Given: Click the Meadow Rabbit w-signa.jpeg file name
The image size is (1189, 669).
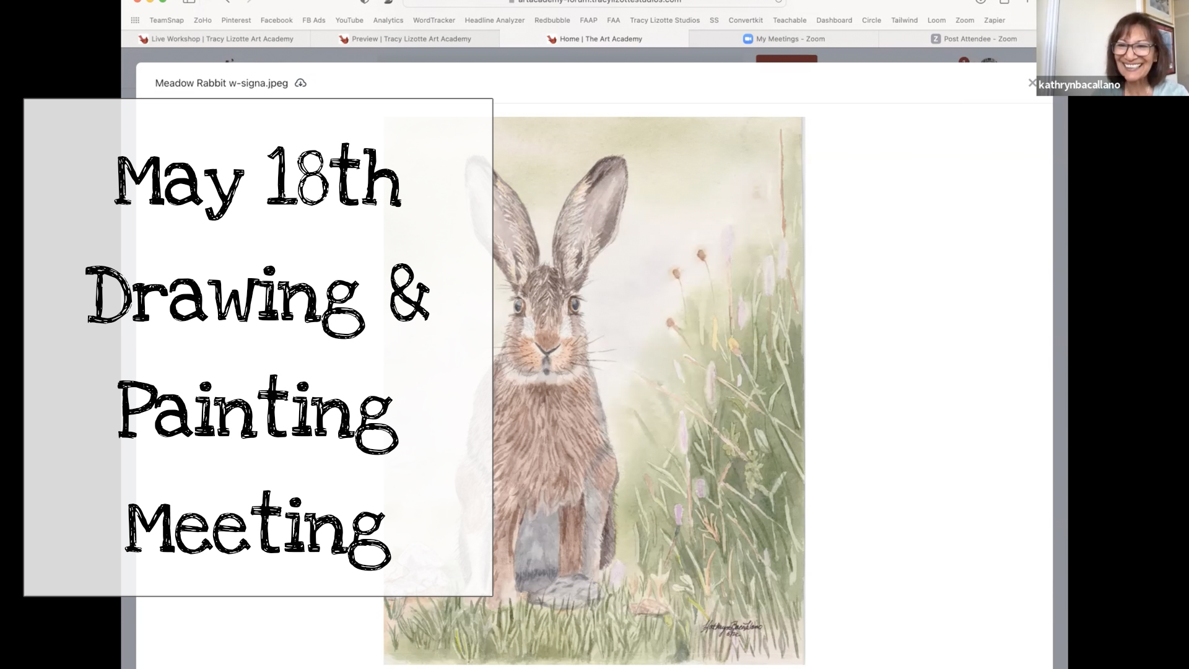Looking at the screenshot, I should tap(221, 83).
